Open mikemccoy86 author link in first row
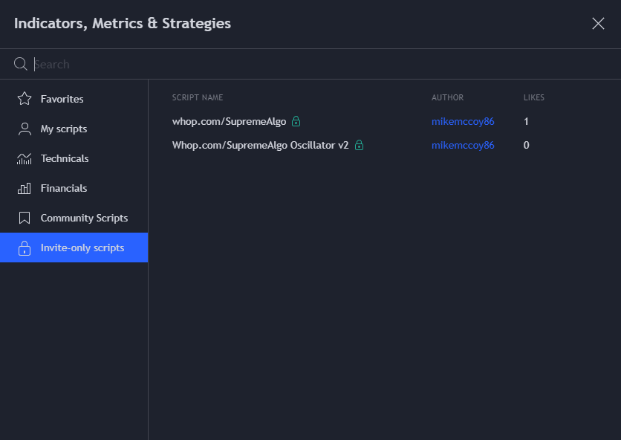The image size is (621, 440). 463,121
